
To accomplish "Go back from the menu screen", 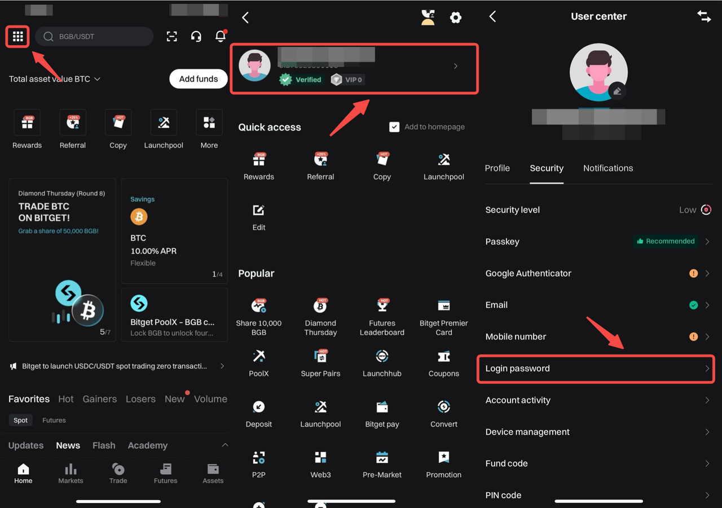I will click(x=245, y=17).
